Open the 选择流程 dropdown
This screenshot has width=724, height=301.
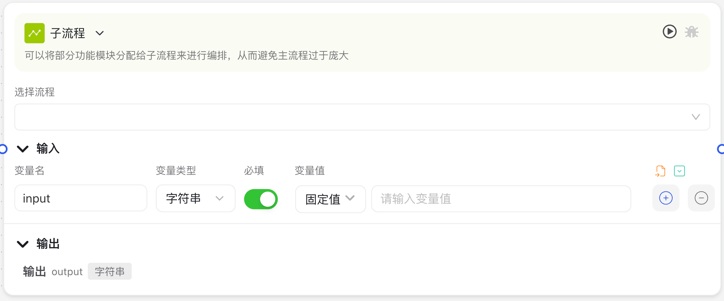pos(362,117)
